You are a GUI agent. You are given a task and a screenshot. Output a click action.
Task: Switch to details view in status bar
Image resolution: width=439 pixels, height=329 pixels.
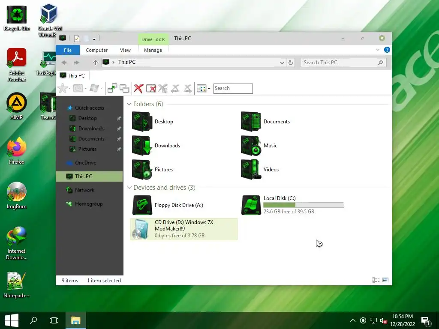(376, 280)
